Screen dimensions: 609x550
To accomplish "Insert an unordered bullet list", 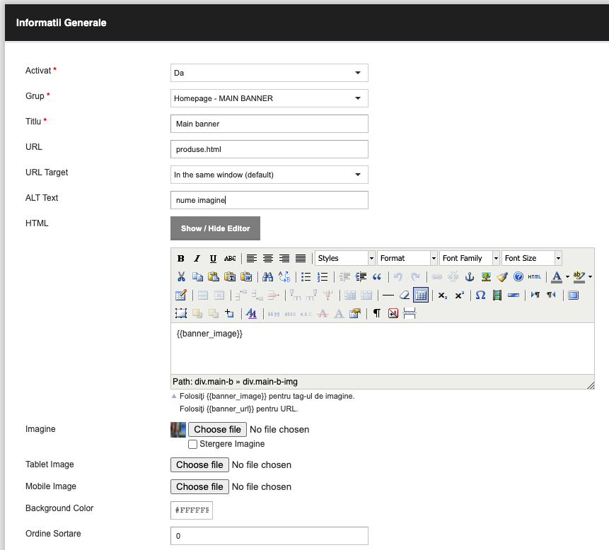I will (306, 276).
